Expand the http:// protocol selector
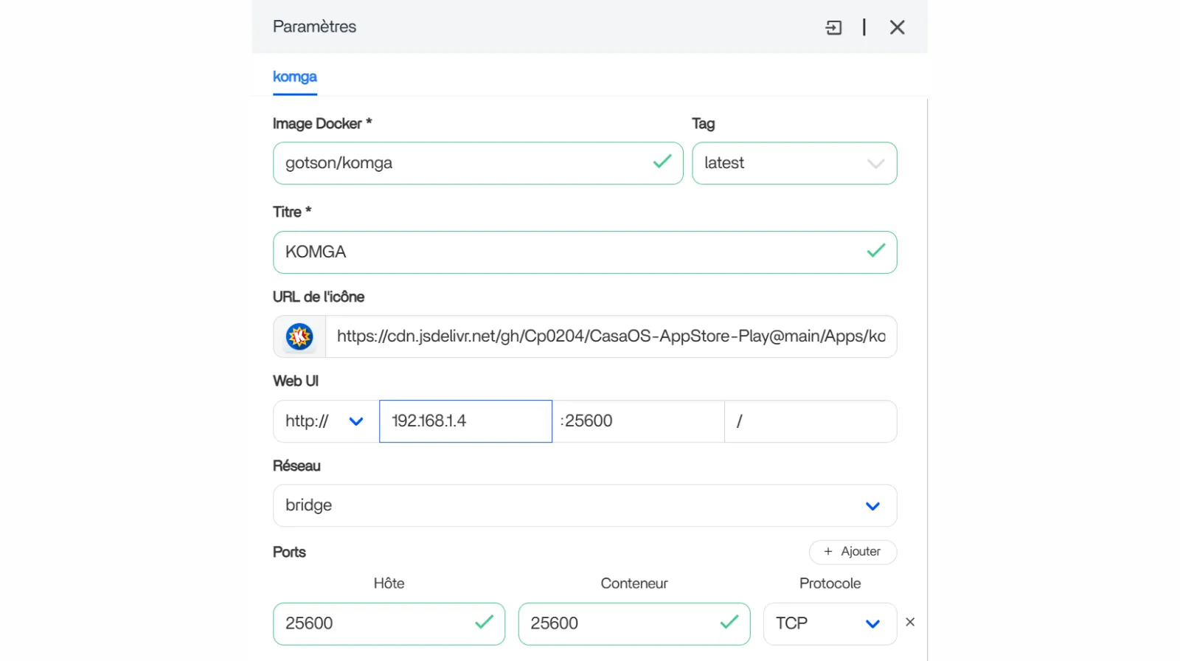 tap(325, 421)
